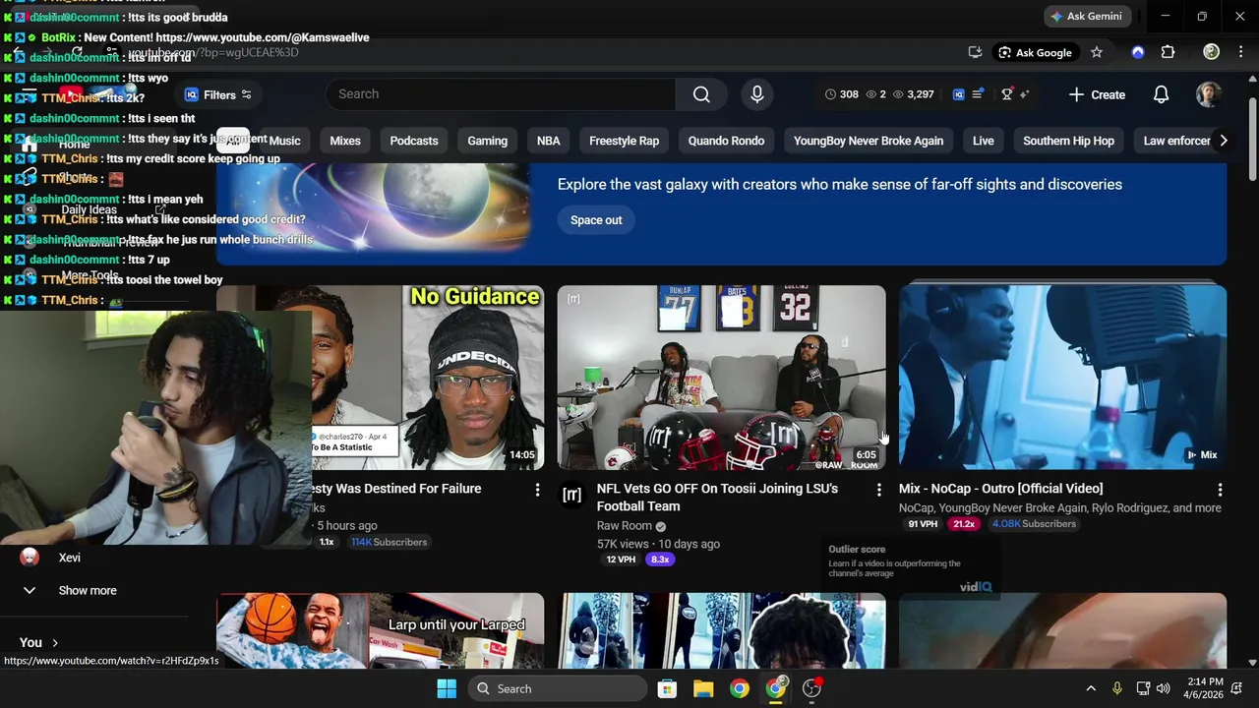Open File Explorer from the taskbar
This screenshot has width=1259, height=708.
(x=703, y=688)
